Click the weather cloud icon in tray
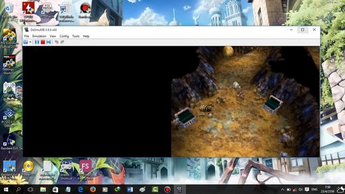This screenshot has height=194, width=345. coord(341,189)
